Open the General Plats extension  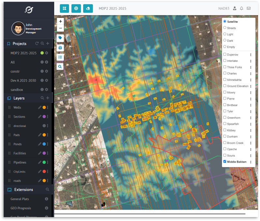click(20, 199)
